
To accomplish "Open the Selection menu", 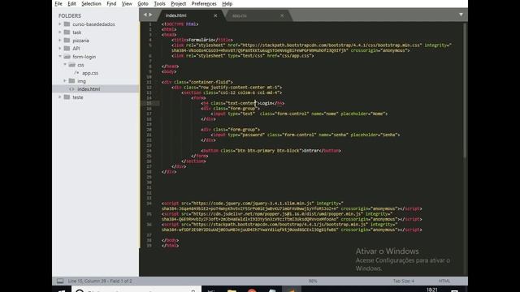I will [91, 3].
